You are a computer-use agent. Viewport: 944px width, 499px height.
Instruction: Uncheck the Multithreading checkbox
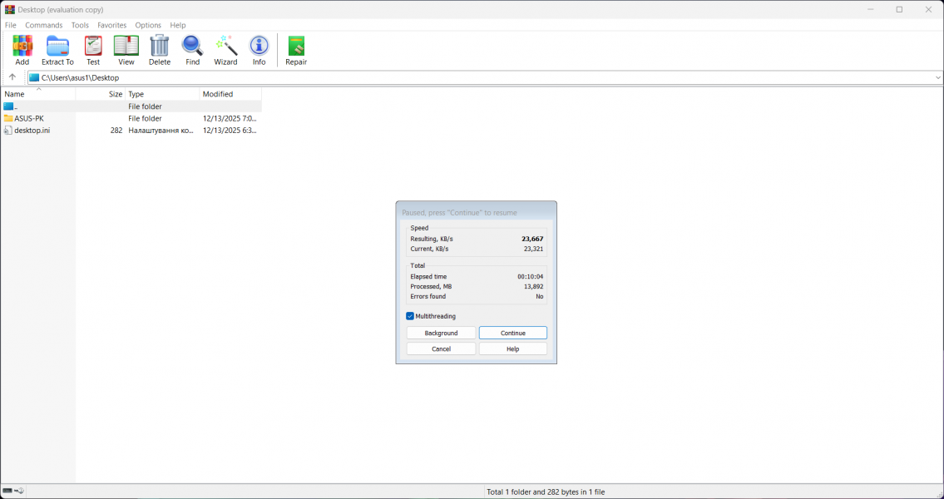[409, 316]
